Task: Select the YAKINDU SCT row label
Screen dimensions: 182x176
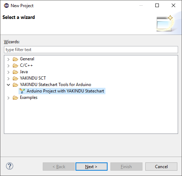Action: click(33, 78)
